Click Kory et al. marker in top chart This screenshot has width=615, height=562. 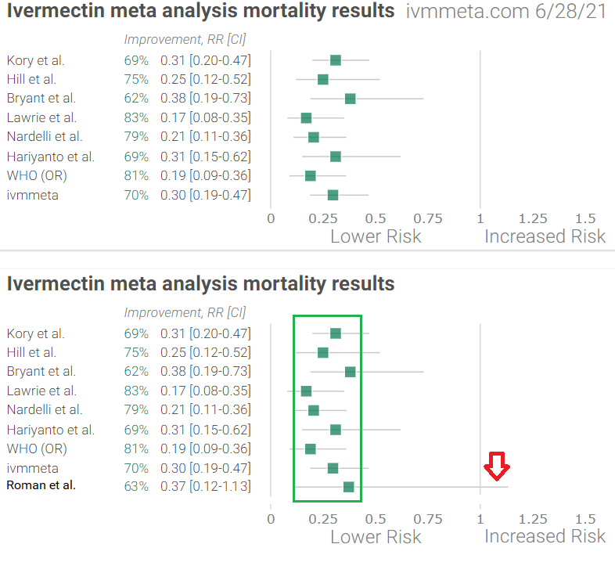click(x=336, y=60)
